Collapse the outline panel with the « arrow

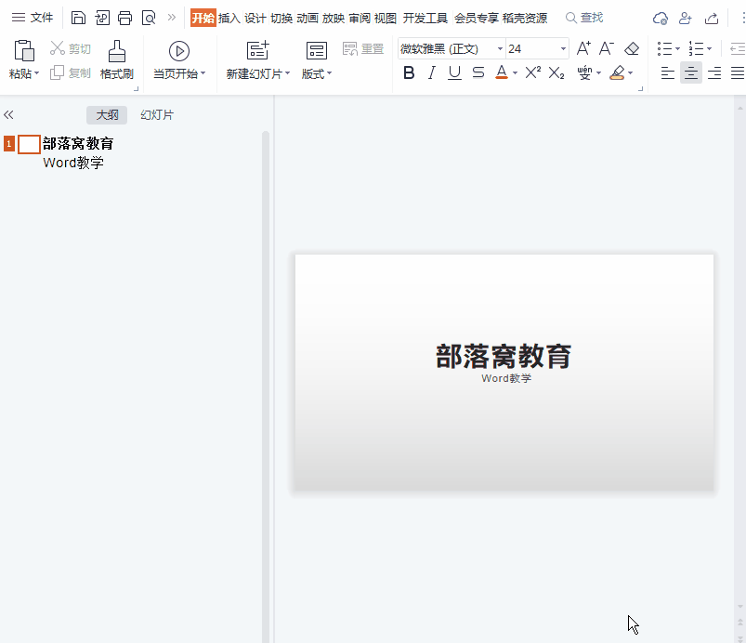[9, 114]
